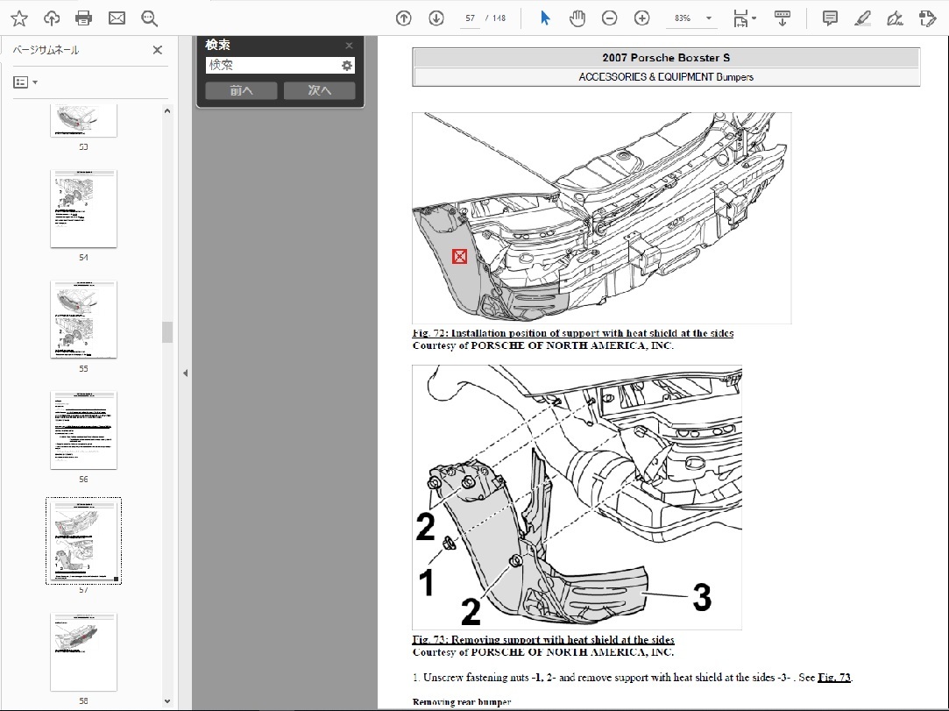The width and height of the screenshot is (949, 711).
Task: Go to previous page arrow
Action: pos(404,18)
